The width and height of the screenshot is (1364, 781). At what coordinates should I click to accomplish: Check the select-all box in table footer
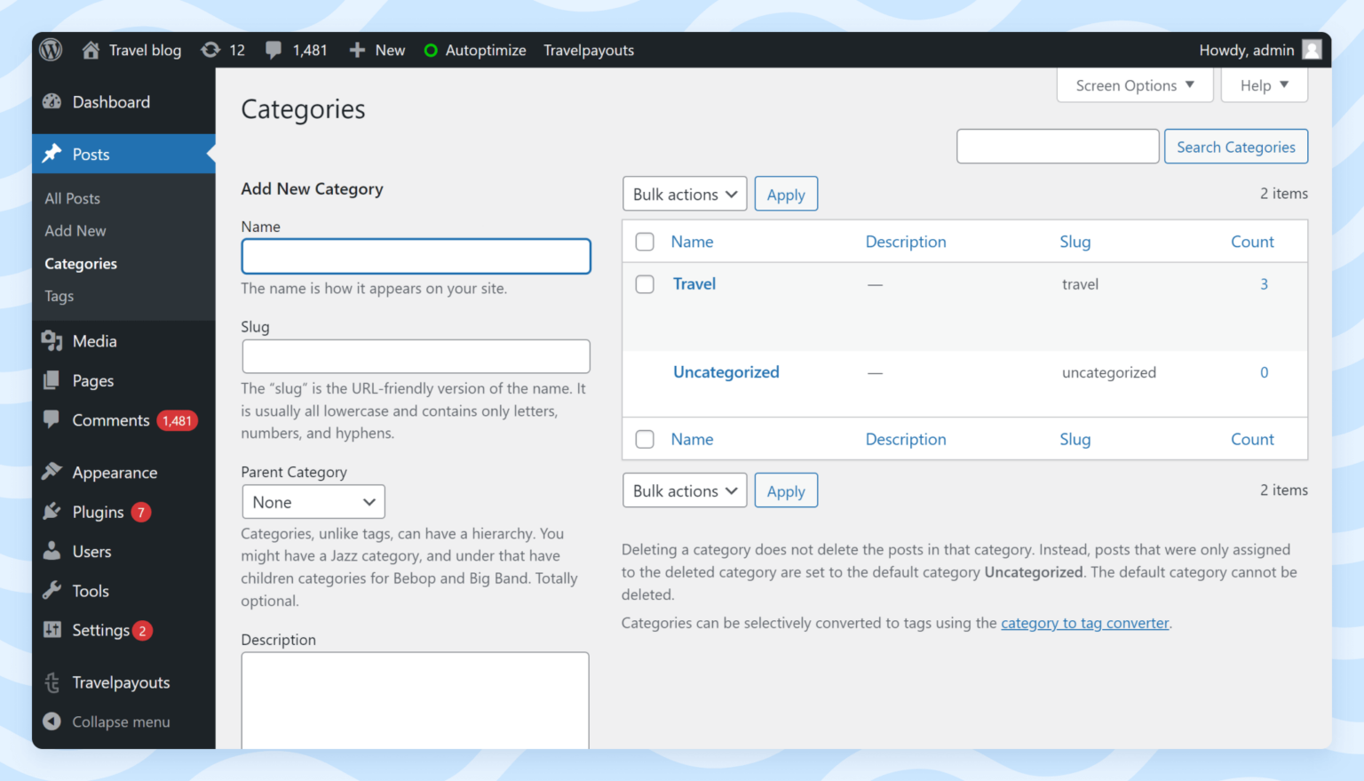[645, 439]
